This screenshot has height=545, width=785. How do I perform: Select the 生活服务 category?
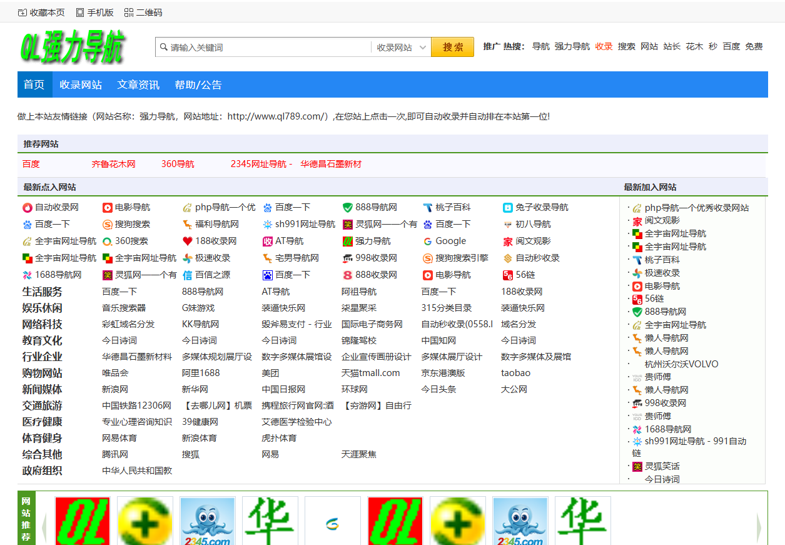[x=43, y=292]
